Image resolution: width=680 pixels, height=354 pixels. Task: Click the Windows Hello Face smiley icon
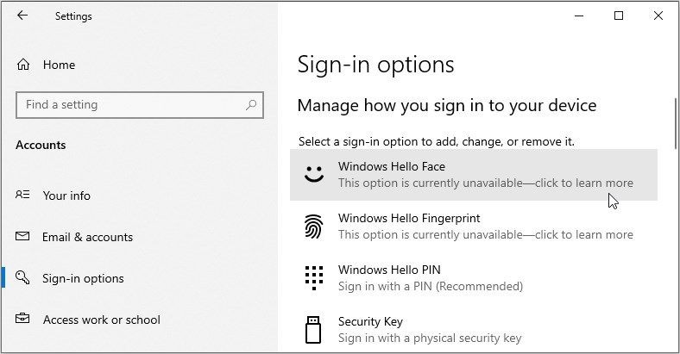click(x=314, y=174)
